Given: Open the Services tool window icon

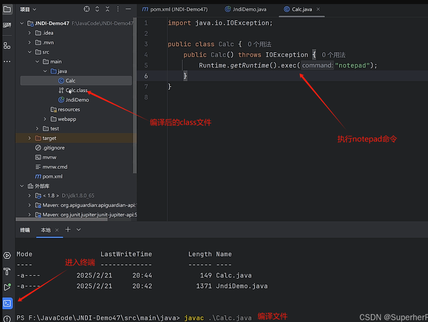Looking at the screenshot, I should click(7, 256).
